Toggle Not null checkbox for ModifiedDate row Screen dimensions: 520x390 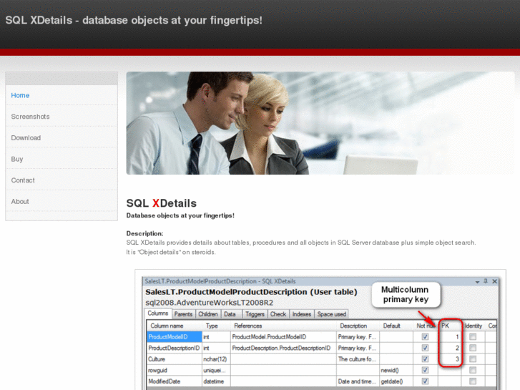[x=425, y=381]
